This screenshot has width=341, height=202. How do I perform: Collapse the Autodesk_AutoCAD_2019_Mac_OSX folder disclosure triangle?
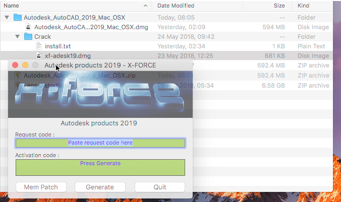(x=7, y=17)
